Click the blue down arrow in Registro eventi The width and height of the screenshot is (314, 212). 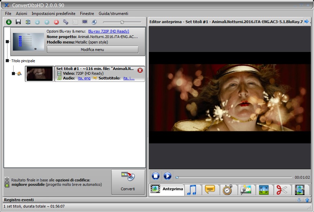(299, 200)
